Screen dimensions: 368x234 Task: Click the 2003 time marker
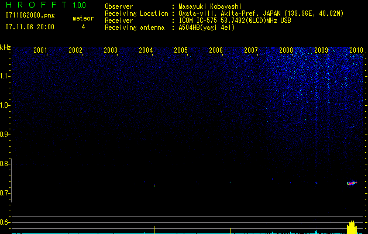pyautogui.click(x=111, y=50)
